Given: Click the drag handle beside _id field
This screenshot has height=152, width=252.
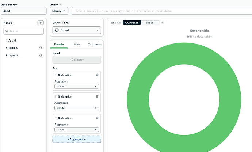Looking at the screenshot, I should (7, 41).
